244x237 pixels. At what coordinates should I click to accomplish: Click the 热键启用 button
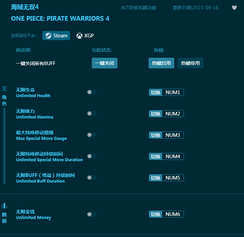pyautogui.click(x=161, y=63)
